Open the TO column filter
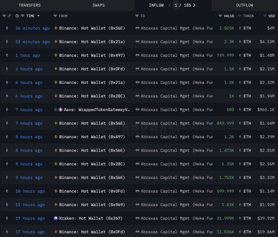 (137, 16)
